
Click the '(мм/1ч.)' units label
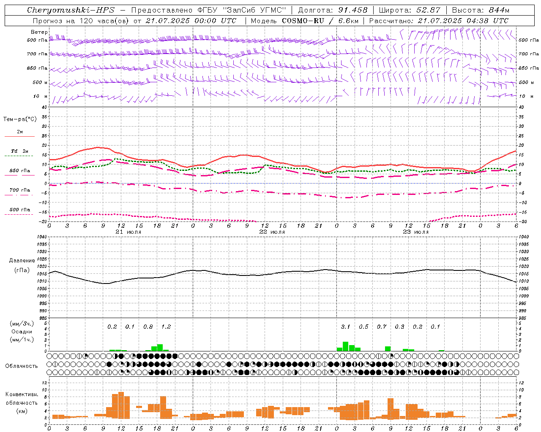tap(22, 340)
